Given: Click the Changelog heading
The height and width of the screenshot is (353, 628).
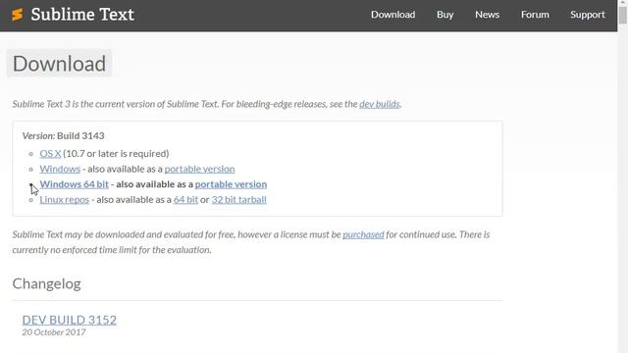Looking at the screenshot, I should point(46,283).
